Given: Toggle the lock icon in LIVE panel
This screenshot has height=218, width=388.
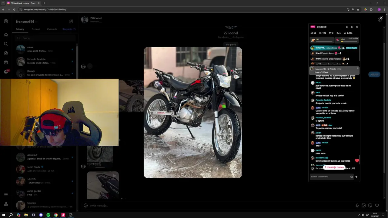Looking at the screenshot, I should pyautogui.click(x=347, y=27).
